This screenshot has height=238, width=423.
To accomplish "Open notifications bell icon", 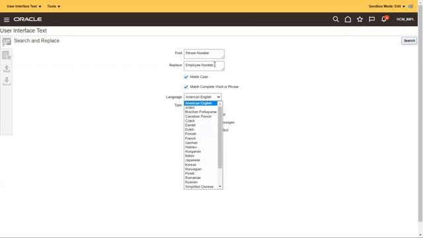I will tap(385, 19).
